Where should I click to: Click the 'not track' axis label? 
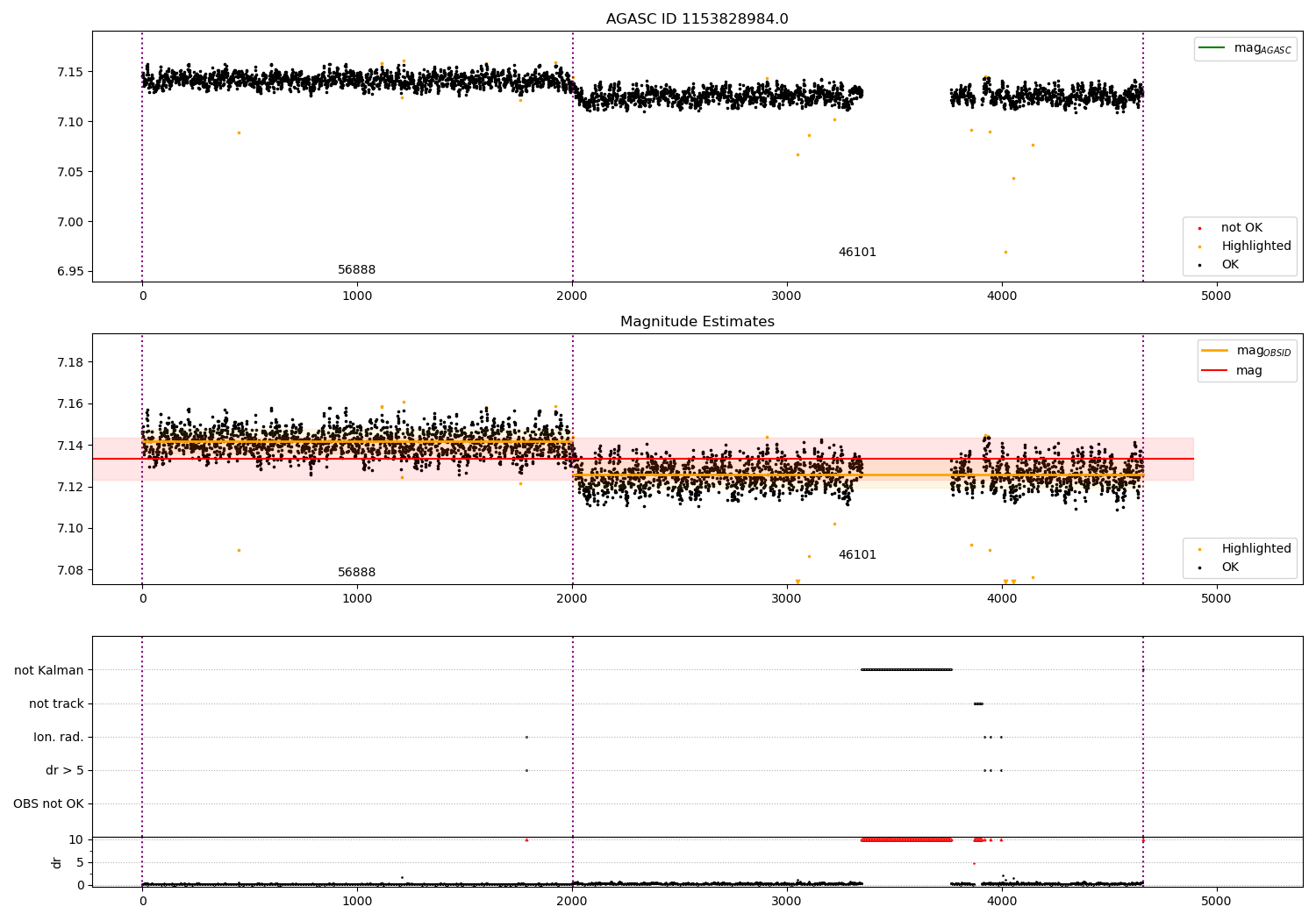click(x=56, y=703)
